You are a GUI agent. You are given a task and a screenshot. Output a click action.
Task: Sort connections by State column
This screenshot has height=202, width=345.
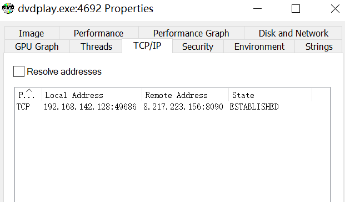coord(270,95)
